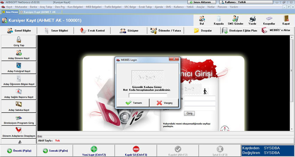Click the security code input field
Viewport: 295px width, 157px height.
(x=148, y=95)
